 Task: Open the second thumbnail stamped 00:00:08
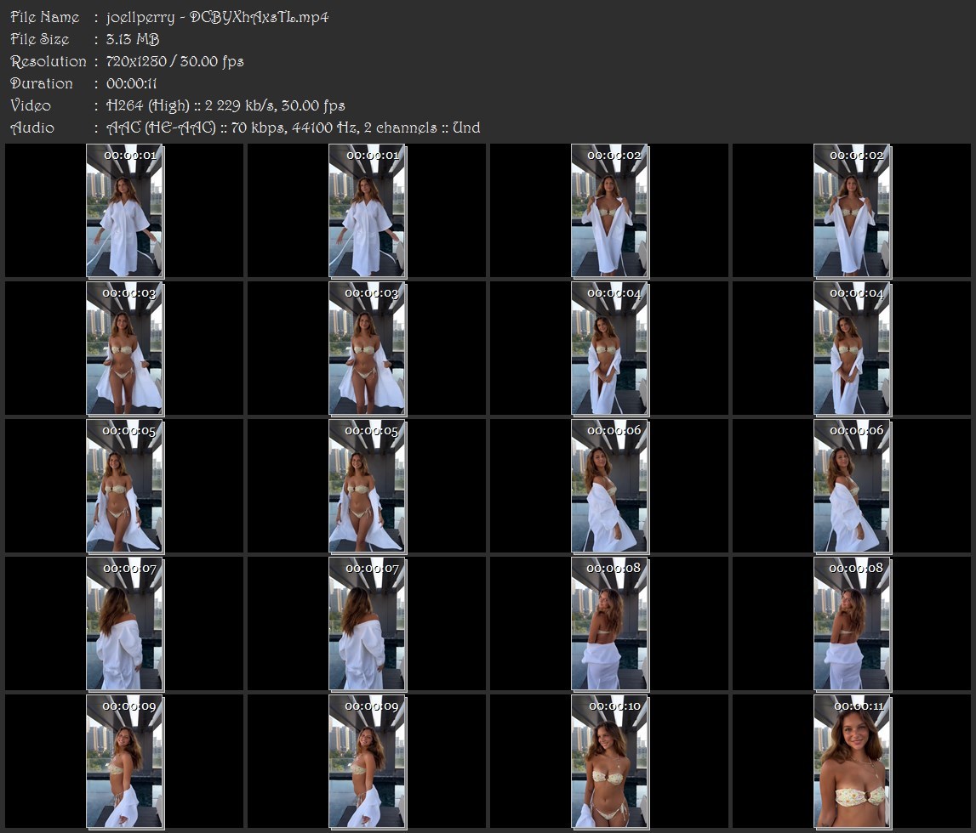(852, 624)
